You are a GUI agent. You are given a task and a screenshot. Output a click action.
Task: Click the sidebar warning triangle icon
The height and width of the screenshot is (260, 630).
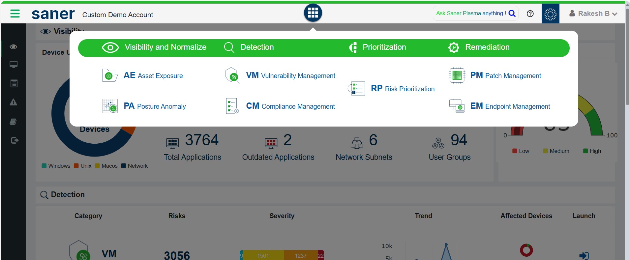point(14,102)
